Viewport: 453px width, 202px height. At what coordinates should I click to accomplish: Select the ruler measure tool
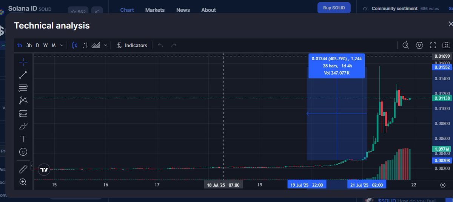pyautogui.click(x=23, y=168)
